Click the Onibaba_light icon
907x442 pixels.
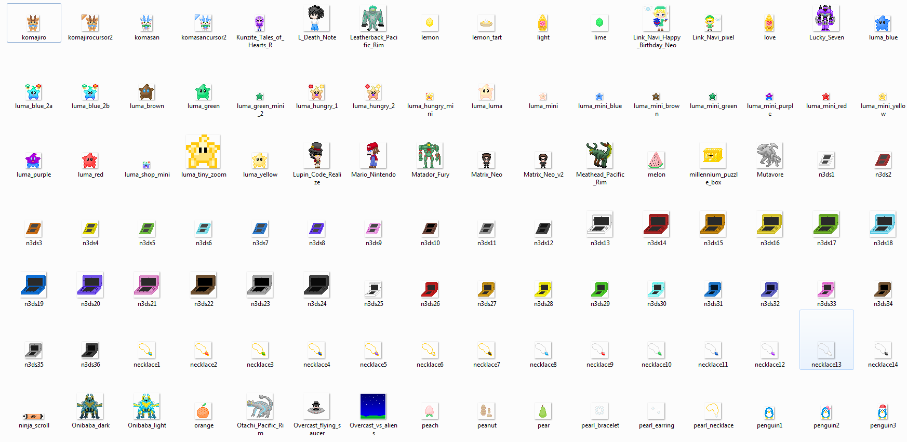pyautogui.click(x=146, y=406)
